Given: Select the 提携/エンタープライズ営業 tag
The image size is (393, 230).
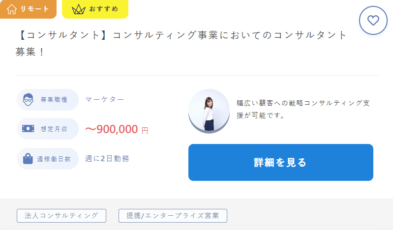Looking at the screenshot, I should 173,216.
